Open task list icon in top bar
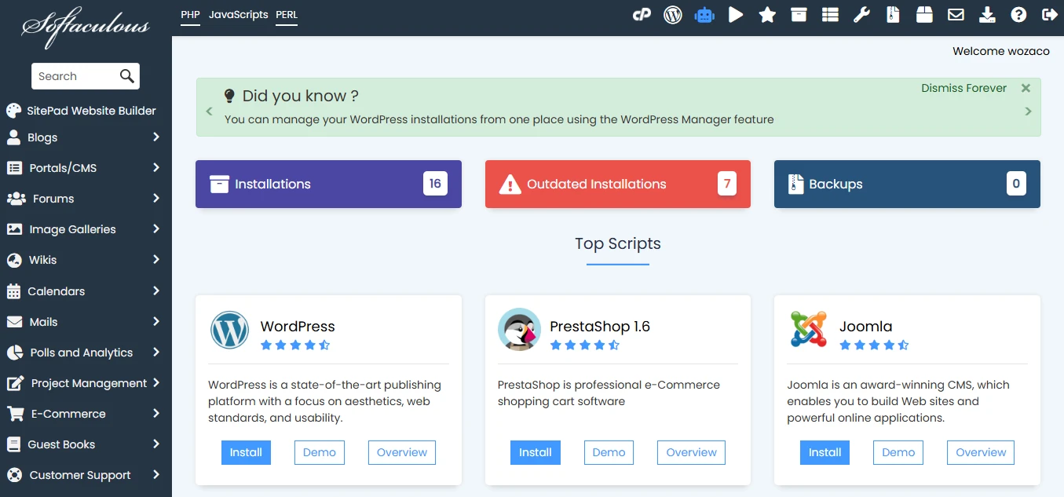Viewport: 1064px width, 497px height. [x=830, y=14]
